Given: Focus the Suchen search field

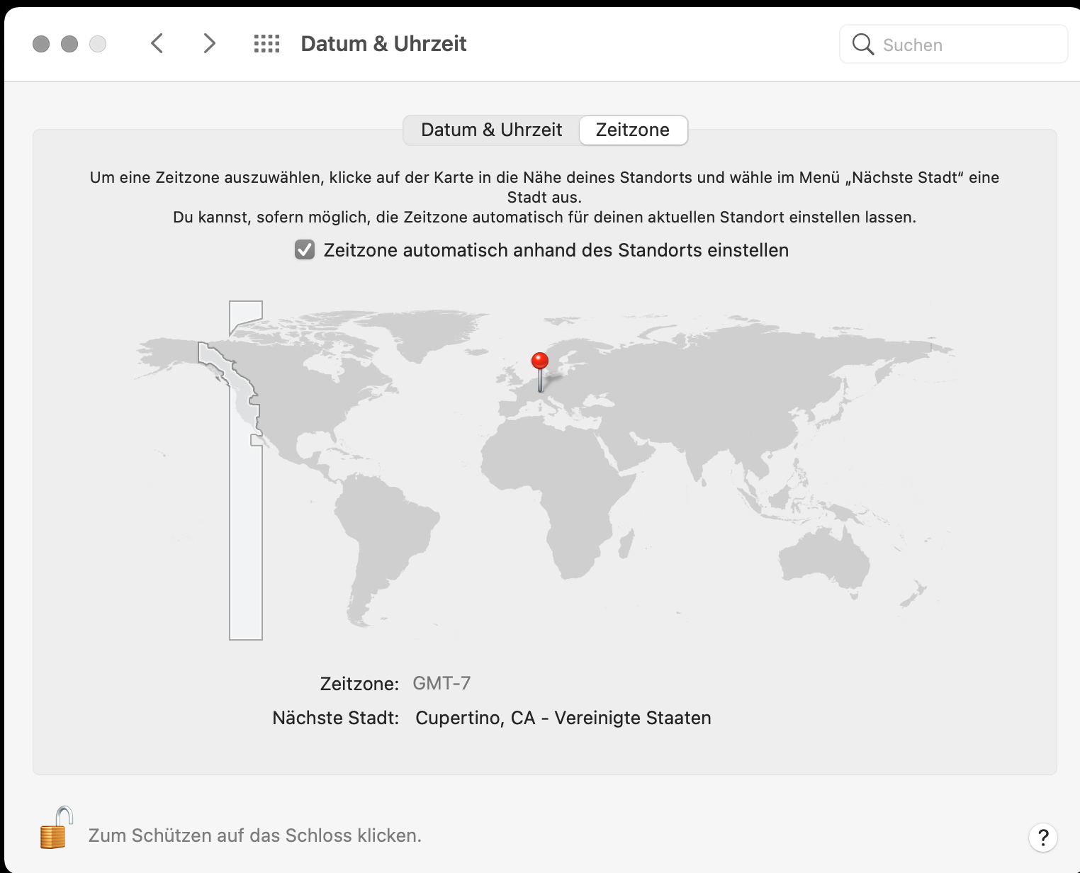Looking at the screenshot, I should tap(954, 44).
